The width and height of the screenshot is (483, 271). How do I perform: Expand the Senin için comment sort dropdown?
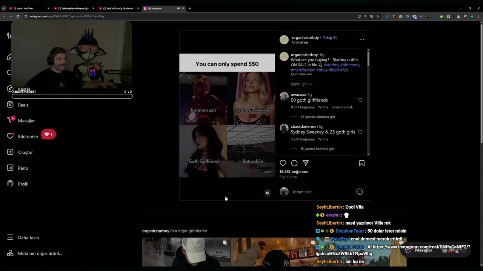(x=301, y=84)
